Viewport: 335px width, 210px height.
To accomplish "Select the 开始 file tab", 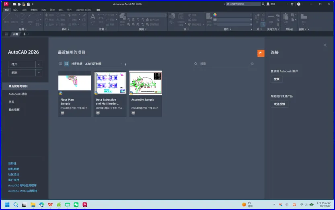I will (x=15, y=34).
